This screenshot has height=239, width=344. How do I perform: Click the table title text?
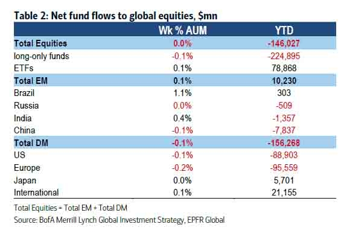point(116,16)
